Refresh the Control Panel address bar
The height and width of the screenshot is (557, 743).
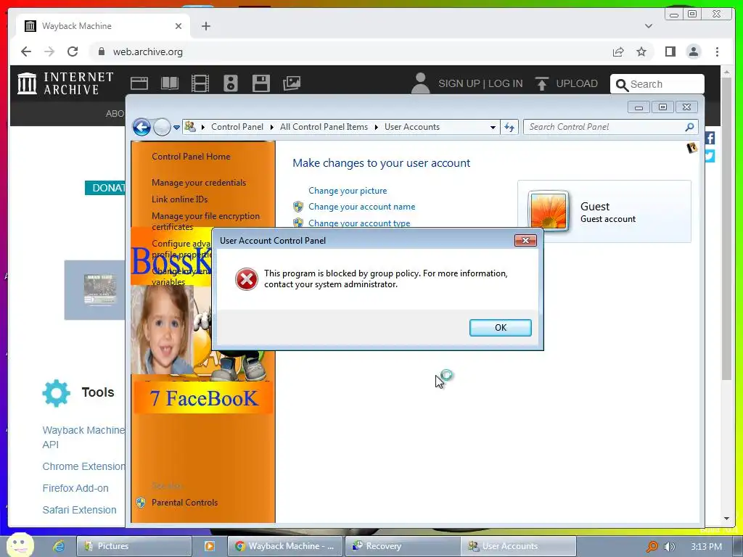point(509,127)
